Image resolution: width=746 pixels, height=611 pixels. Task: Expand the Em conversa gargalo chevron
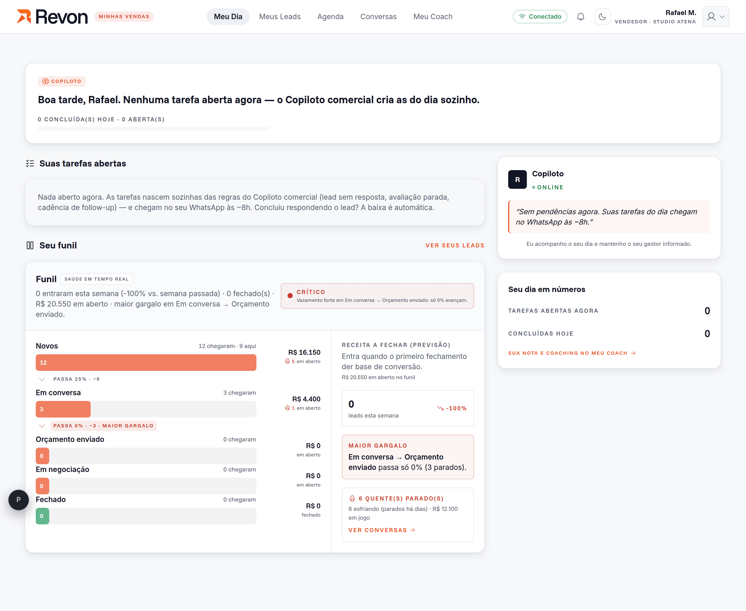[x=42, y=426]
